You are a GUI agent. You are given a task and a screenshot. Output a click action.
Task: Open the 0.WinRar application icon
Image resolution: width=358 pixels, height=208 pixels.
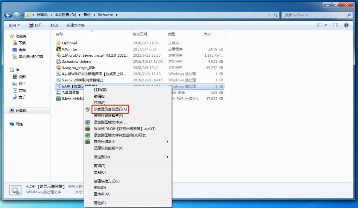[x=58, y=49]
